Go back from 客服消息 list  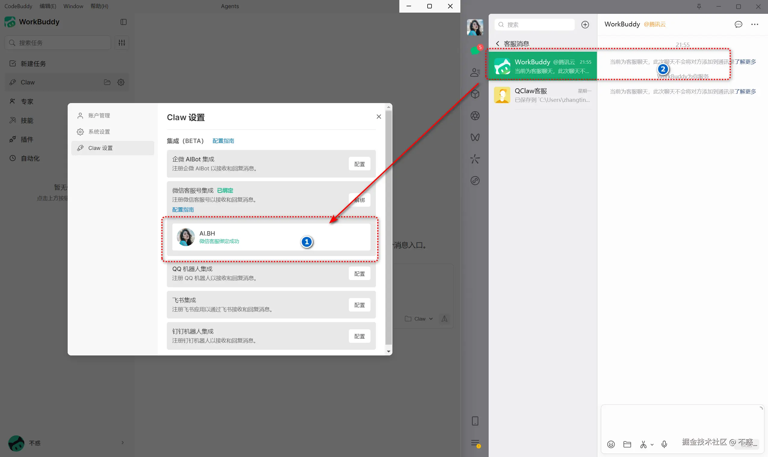[x=497, y=44]
